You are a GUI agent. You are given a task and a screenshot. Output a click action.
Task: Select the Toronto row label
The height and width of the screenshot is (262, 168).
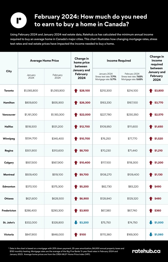(9, 90)
